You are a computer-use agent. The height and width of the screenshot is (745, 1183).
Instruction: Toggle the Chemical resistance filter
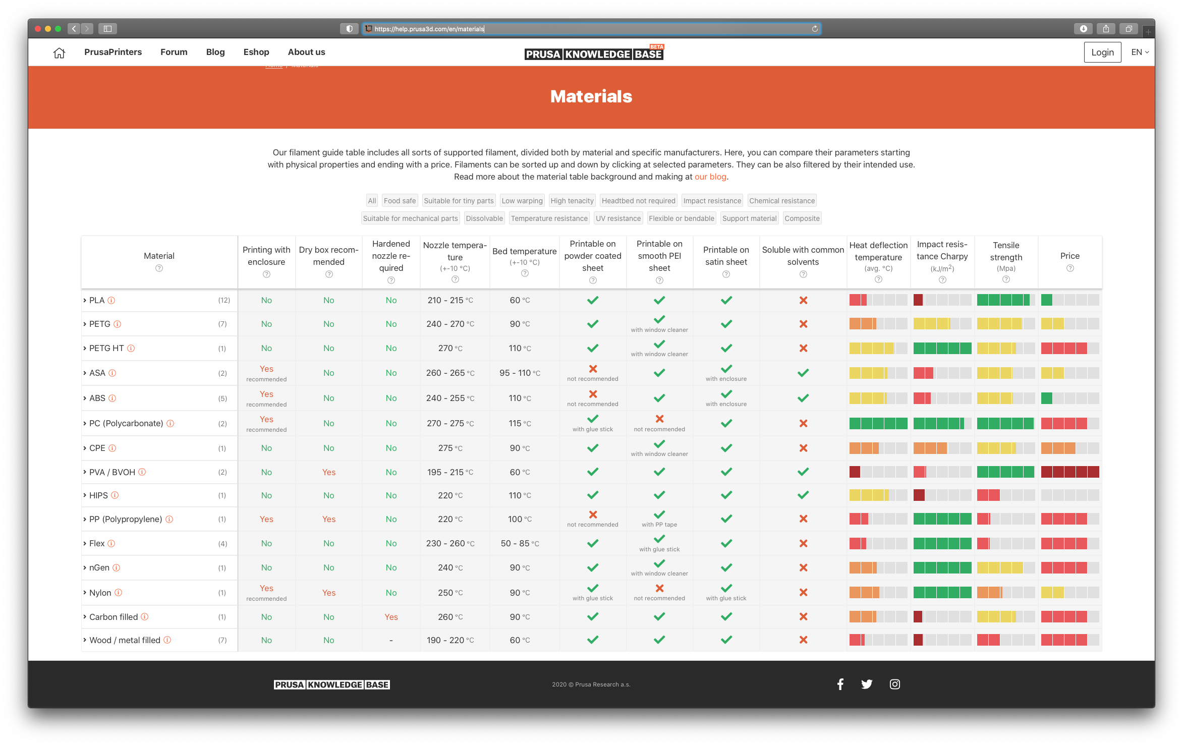tap(782, 201)
